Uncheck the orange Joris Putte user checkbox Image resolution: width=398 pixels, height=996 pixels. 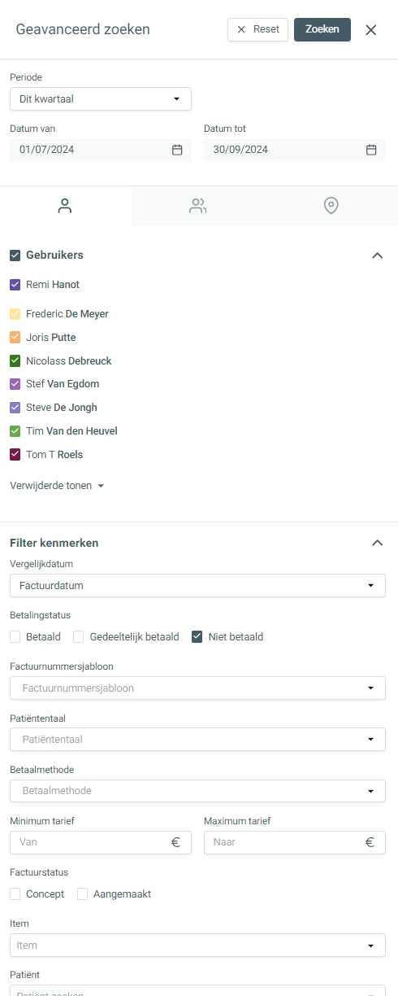[15, 337]
